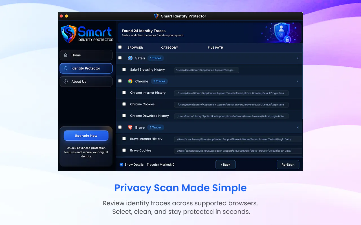Check the Chrome group checkbox
The height and width of the screenshot is (225, 361).
(x=120, y=81)
